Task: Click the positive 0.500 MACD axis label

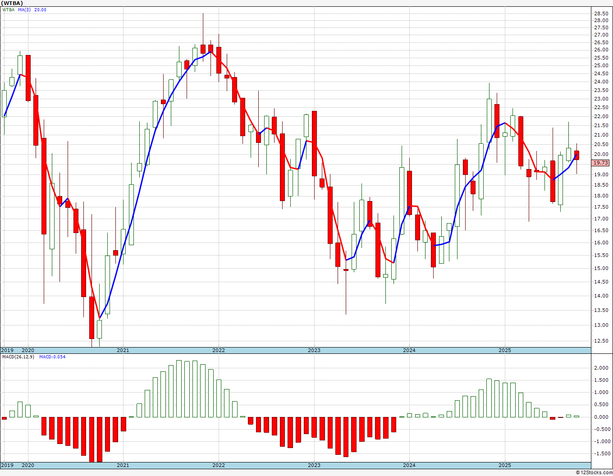Action: tap(602, 405)
